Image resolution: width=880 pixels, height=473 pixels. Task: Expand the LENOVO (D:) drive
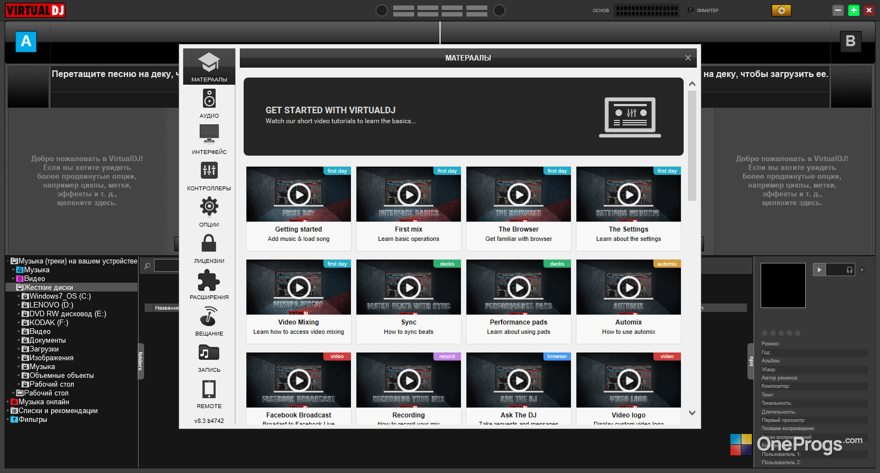point(19,305)
